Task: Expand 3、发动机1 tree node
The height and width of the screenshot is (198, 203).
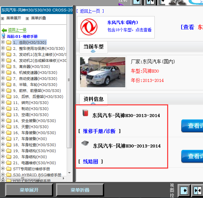Action: [3, 54]
